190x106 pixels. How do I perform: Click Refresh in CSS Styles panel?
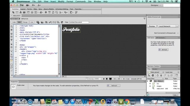[163, 50]
